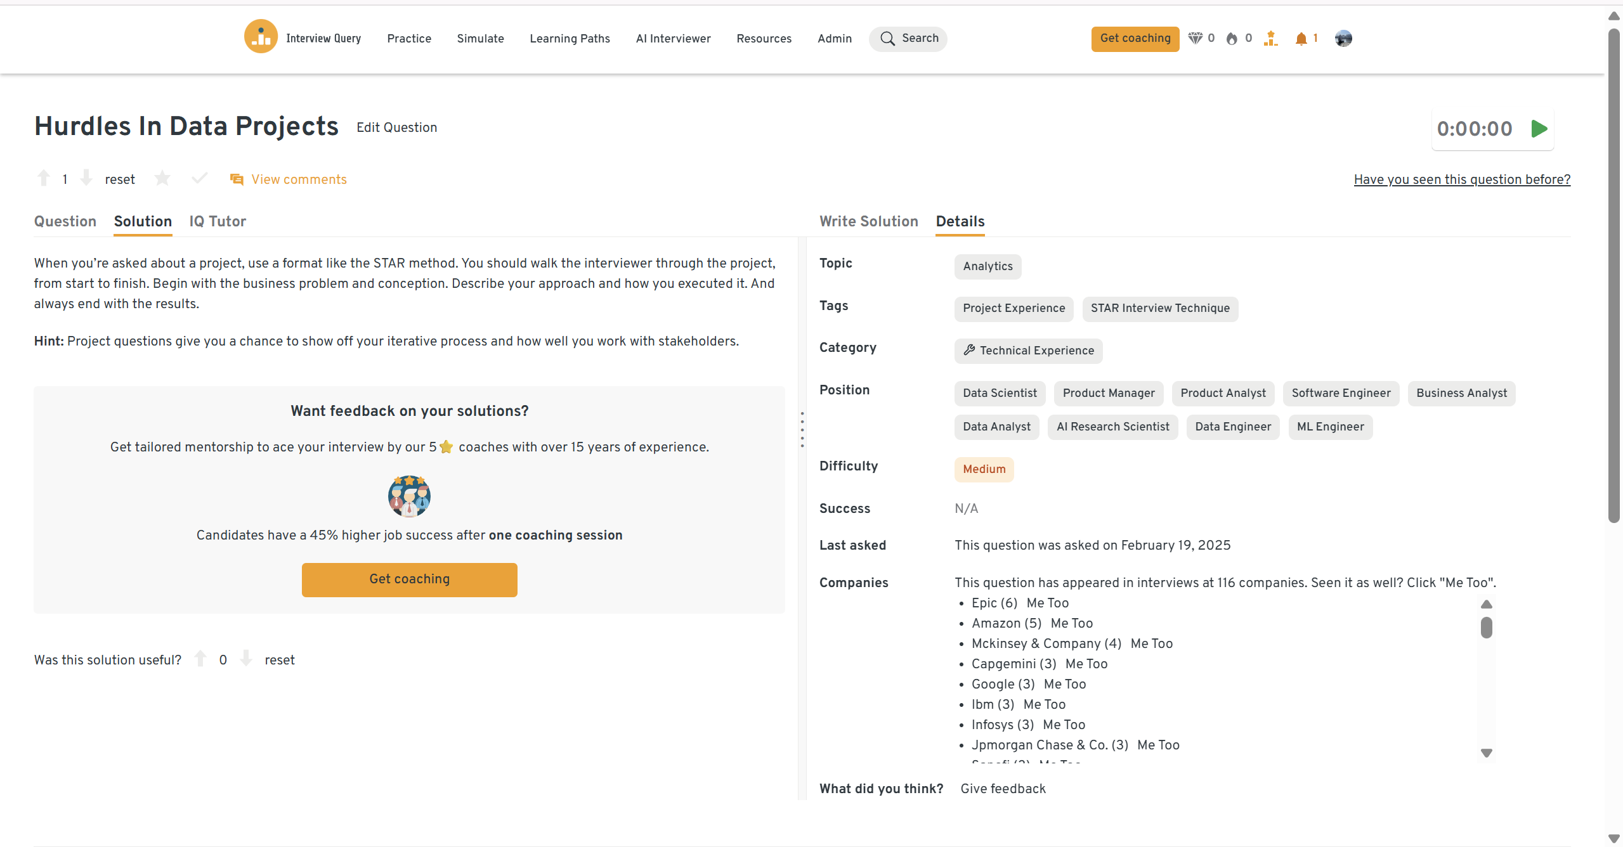Open the user profile avatar
The width and height of the screenshot is (1623, 847).
tap(1343, 39)
